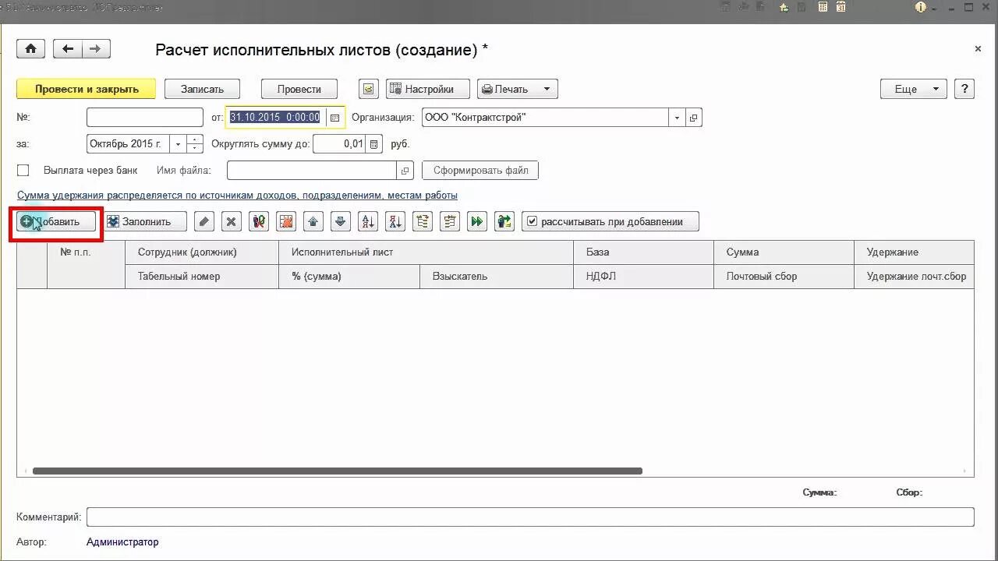Sort the rows ascending A to Я
The width and height of the screenshot is (998, 561).
(368, 222)
